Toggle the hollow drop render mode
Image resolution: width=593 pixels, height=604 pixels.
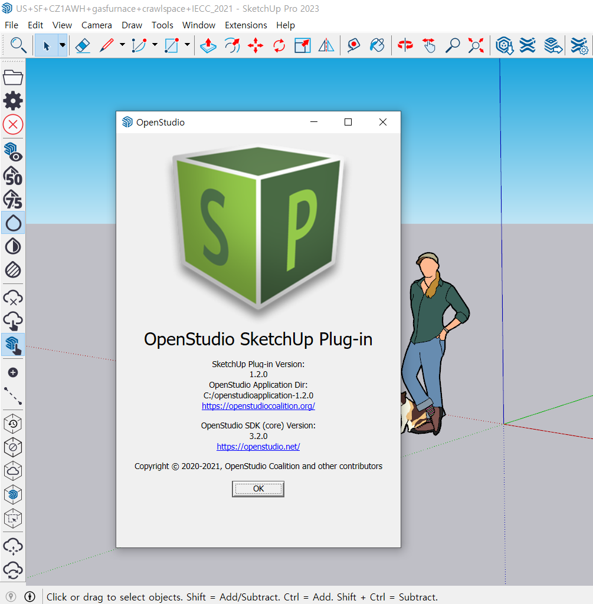pos(13,223)
